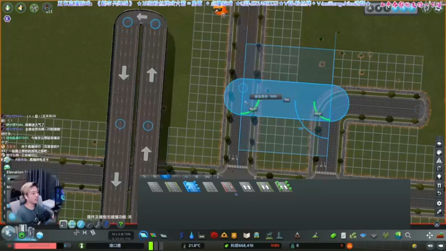Viewport: 446px width, 251px height.
Task: Toggle the game pause button
Action: (9, 245)
